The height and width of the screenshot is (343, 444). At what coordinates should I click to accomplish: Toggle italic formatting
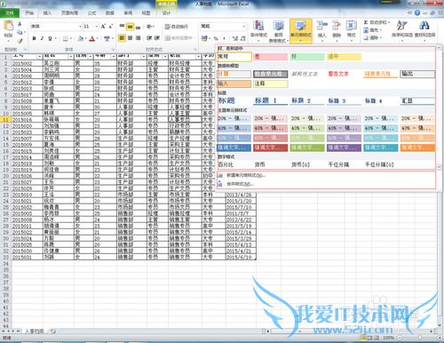point(42,38)
